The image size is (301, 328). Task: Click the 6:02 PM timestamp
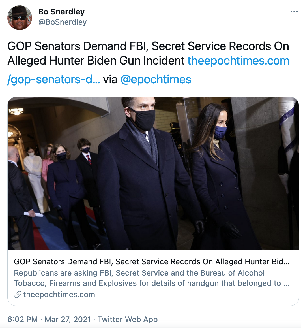click(23, 320)
